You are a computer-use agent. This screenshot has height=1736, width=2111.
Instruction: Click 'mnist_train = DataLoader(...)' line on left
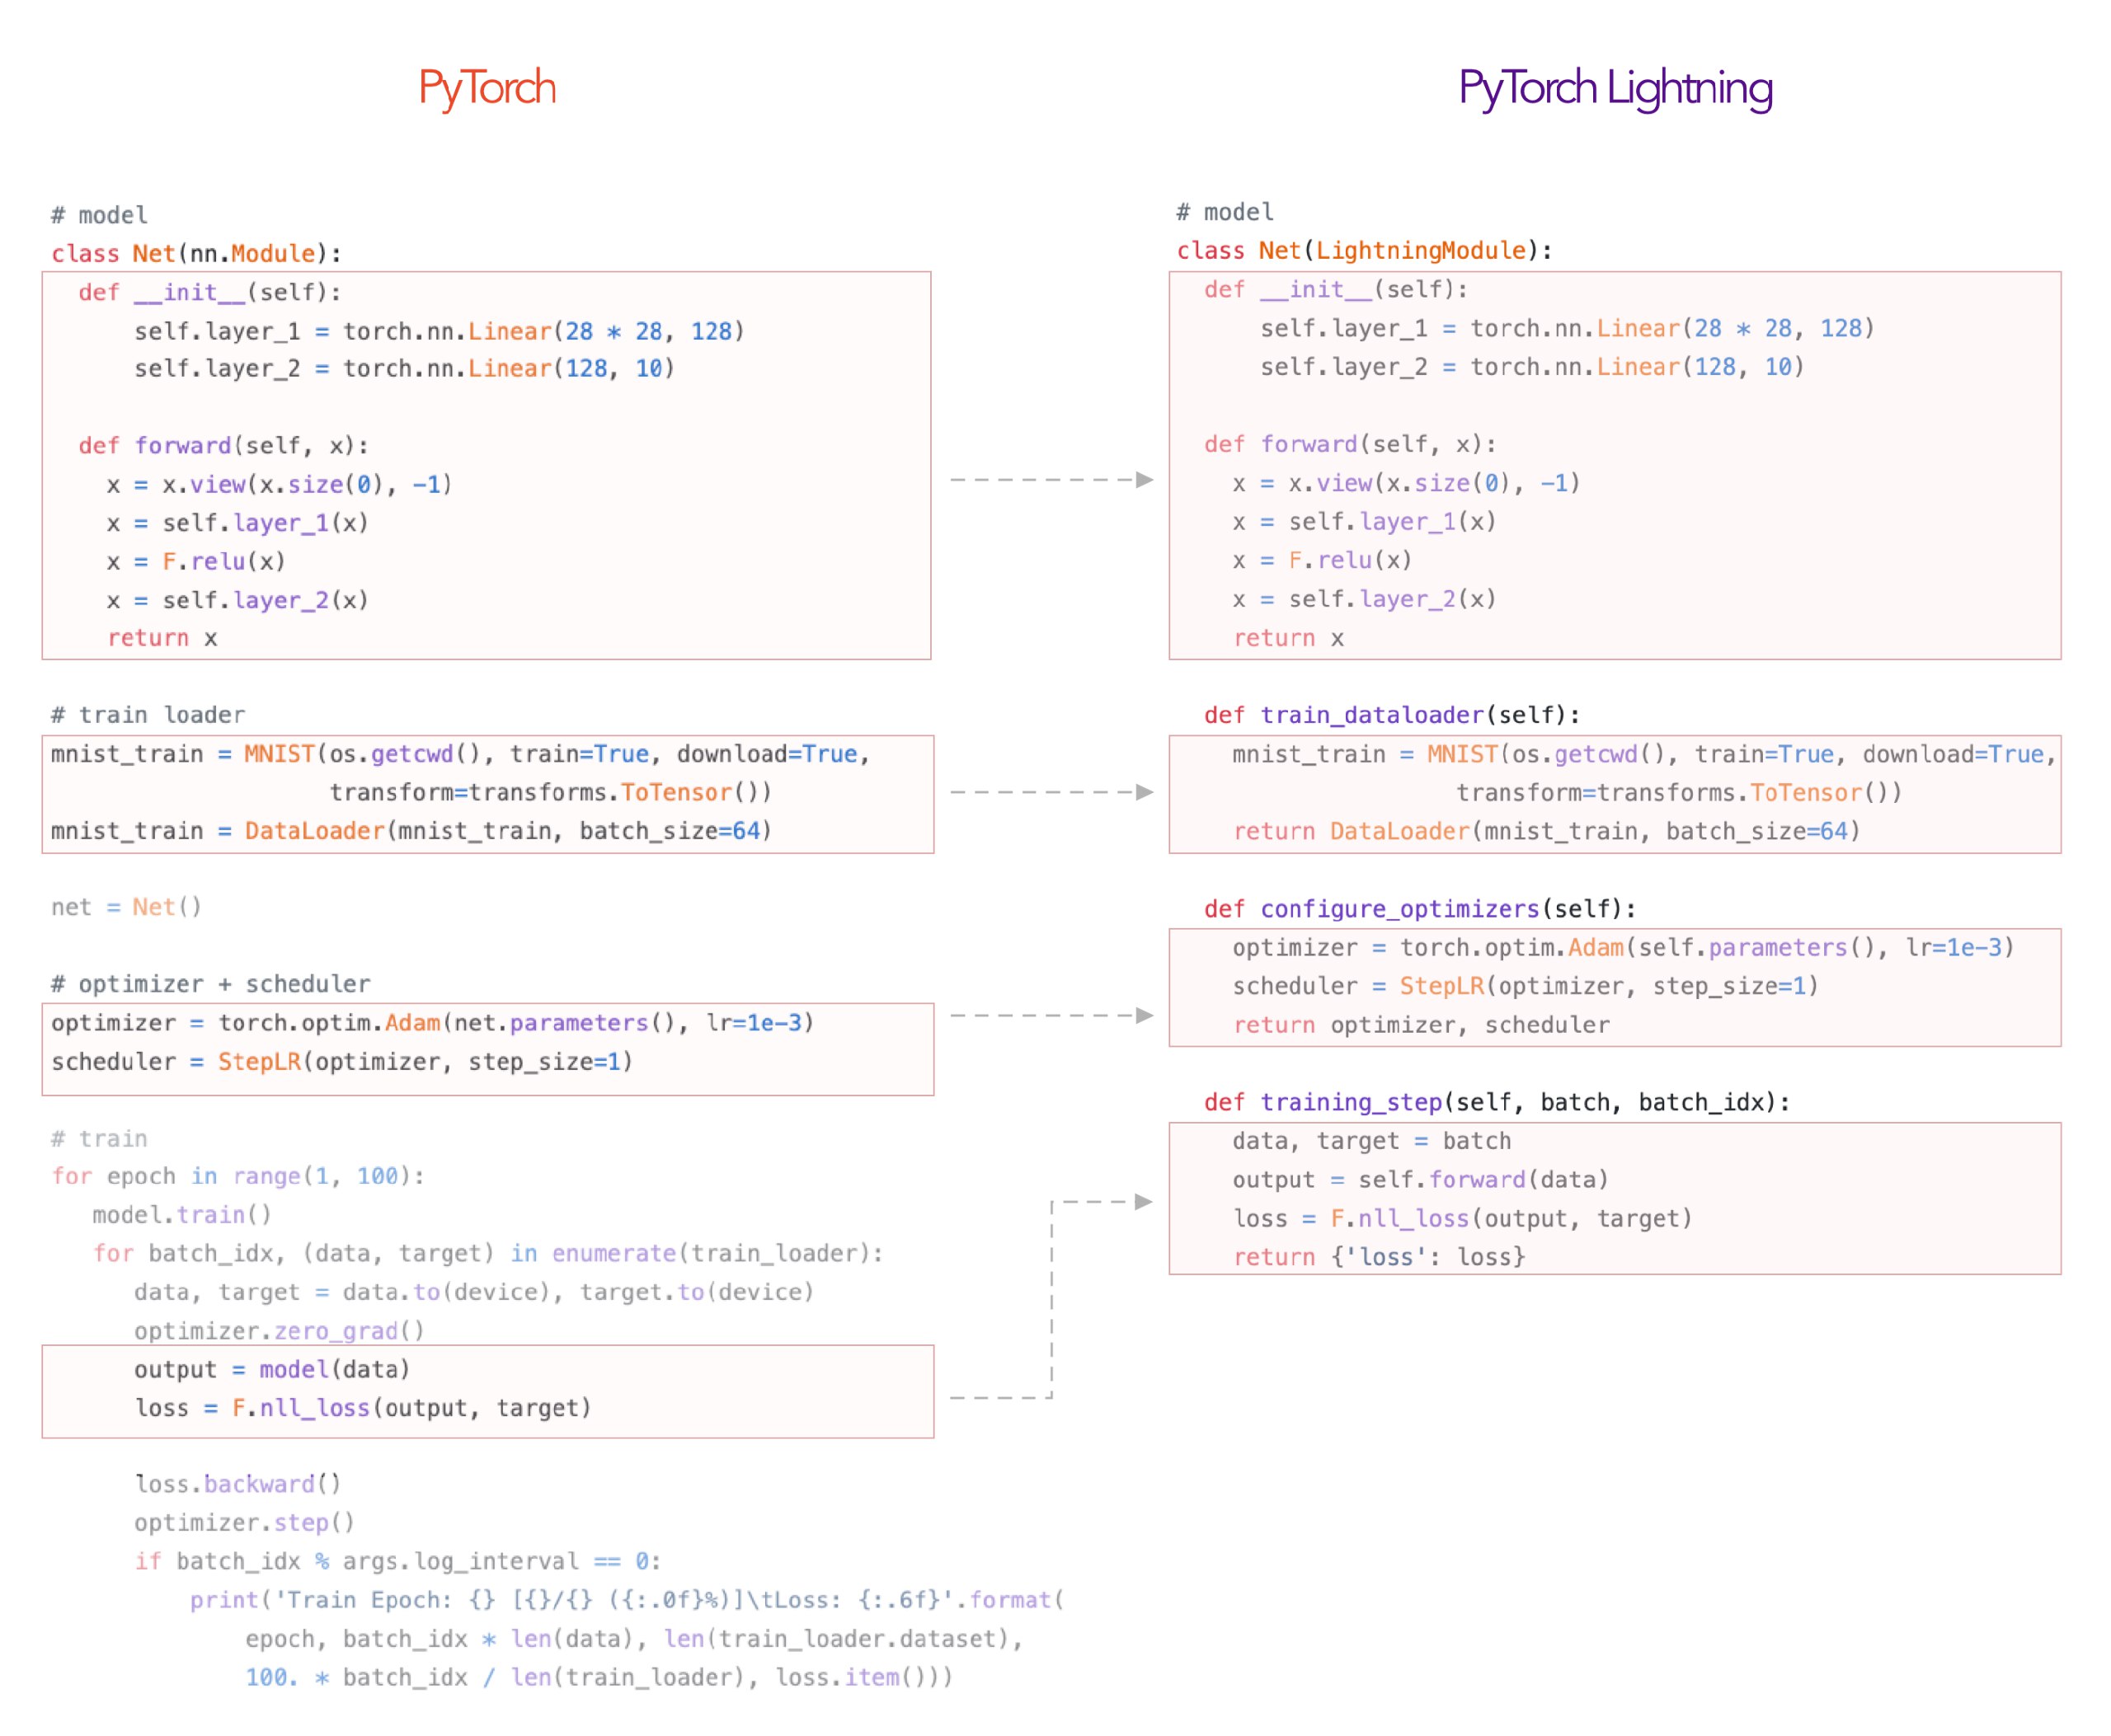coord(411,831)
